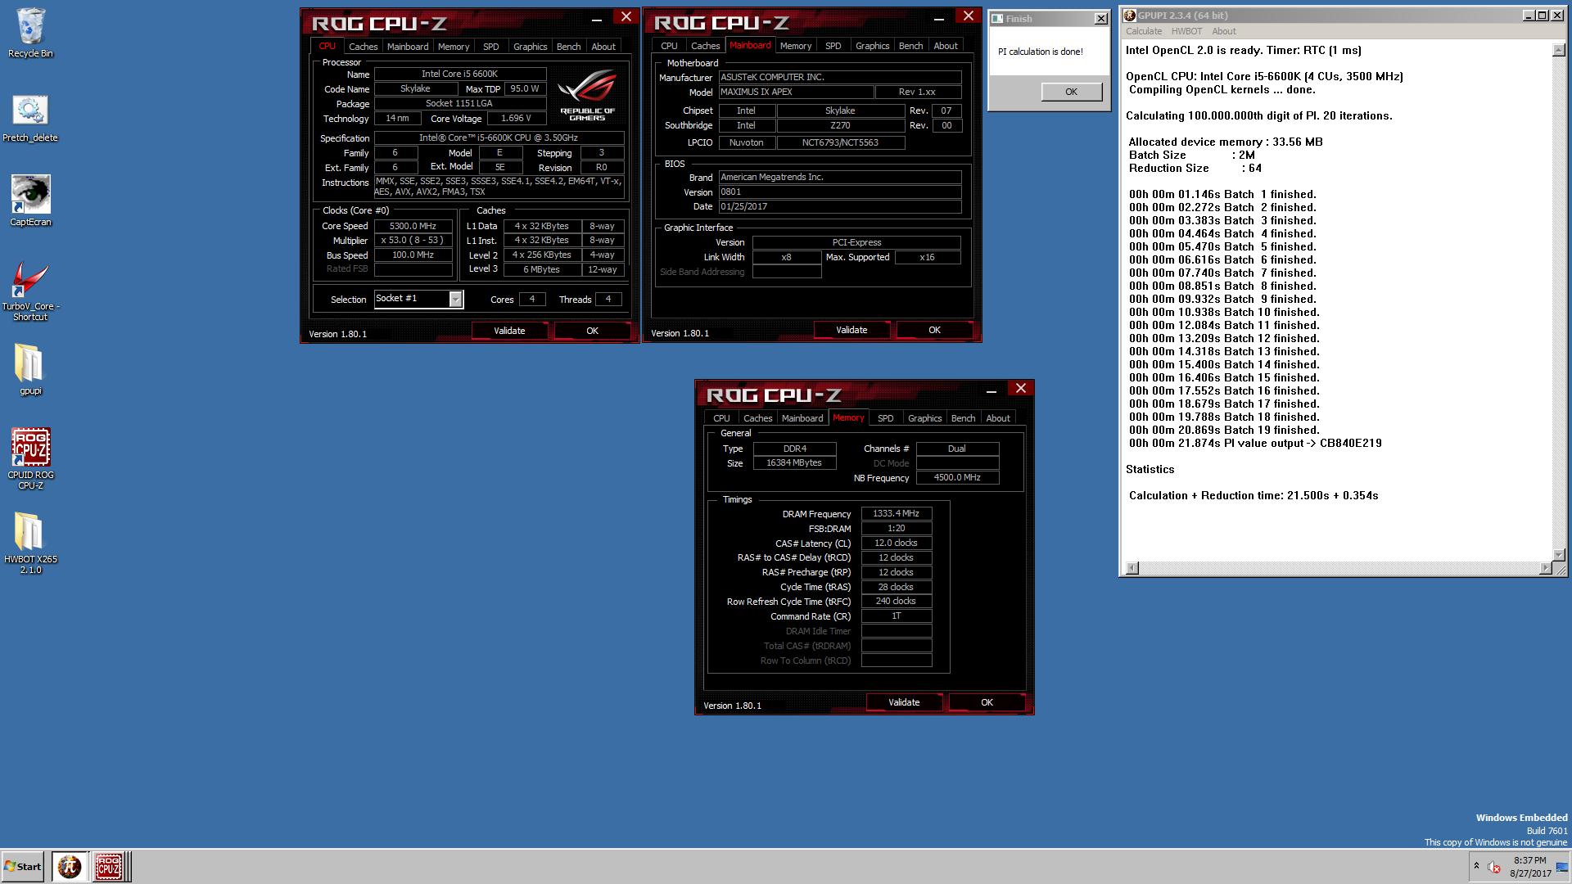
Task: Click the Republic of Gamers logo
Action: (x=587, y=97)
